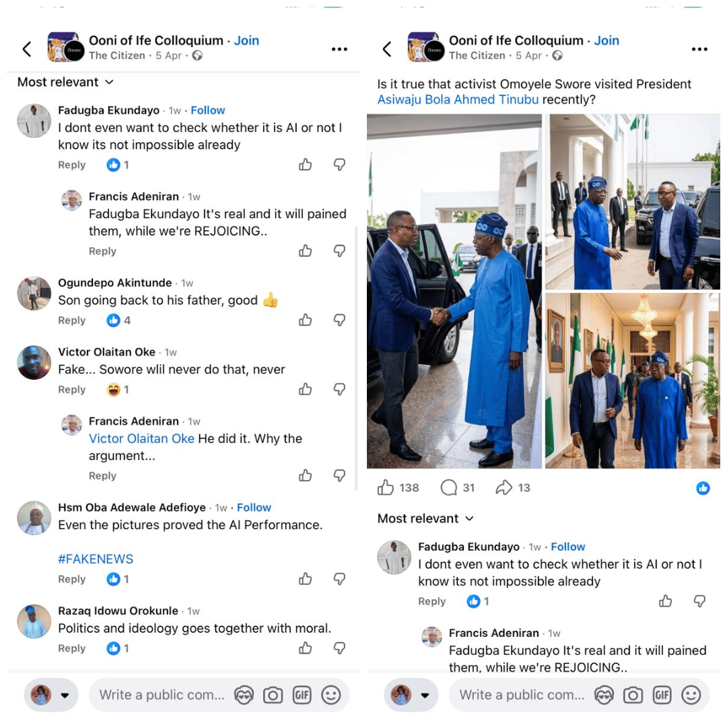Screen dimensions: 727x727
Task: Tap the back arrow in left panel
Action: (27, 48)
